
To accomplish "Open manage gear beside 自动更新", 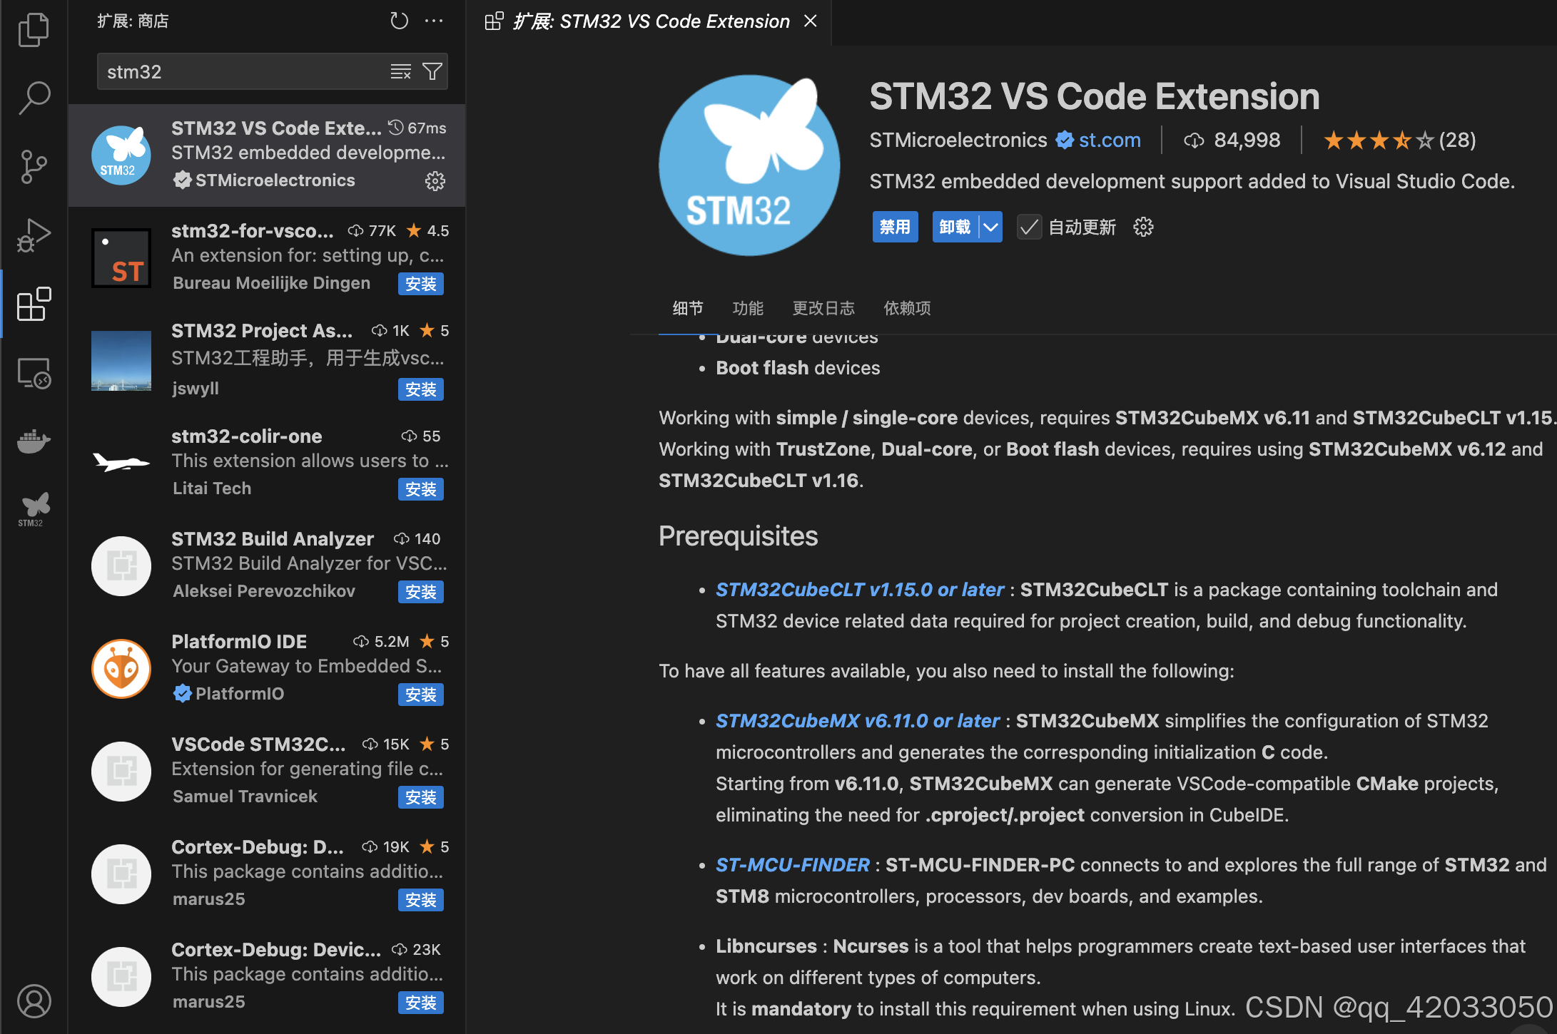I will [x=1143, y=227].
